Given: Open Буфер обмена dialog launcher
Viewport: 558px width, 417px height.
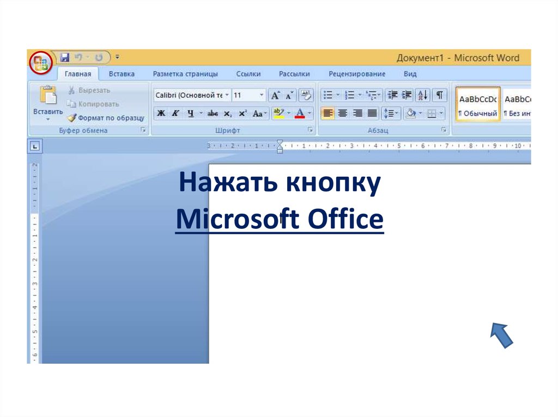Looking at the screenshot, I should (143, 130).
